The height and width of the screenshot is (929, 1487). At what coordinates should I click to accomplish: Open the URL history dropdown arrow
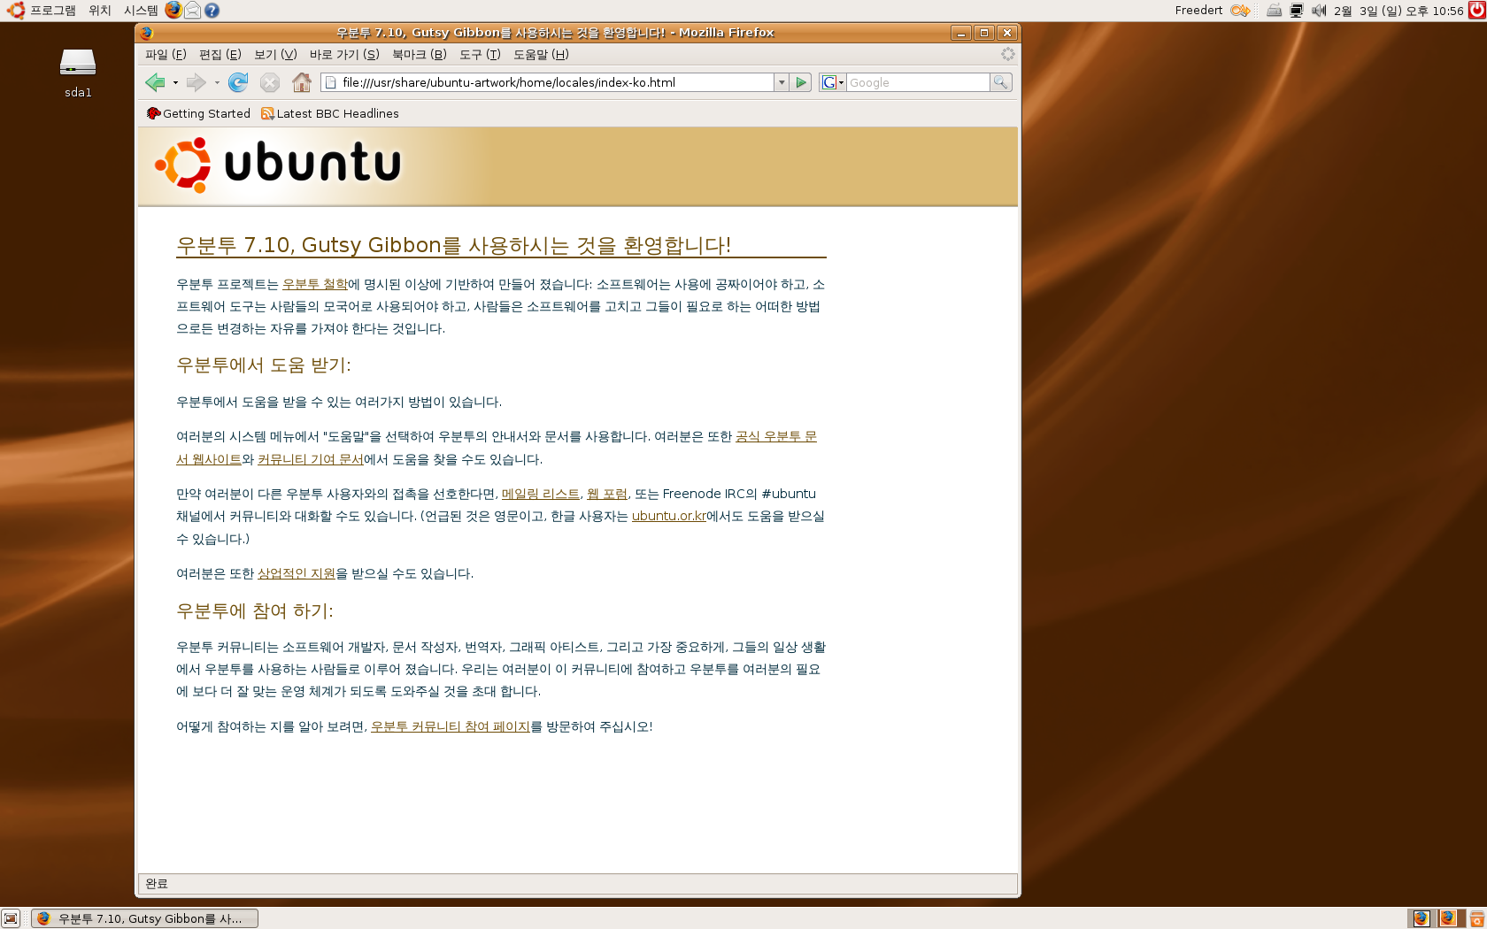[x=782, y=82]
